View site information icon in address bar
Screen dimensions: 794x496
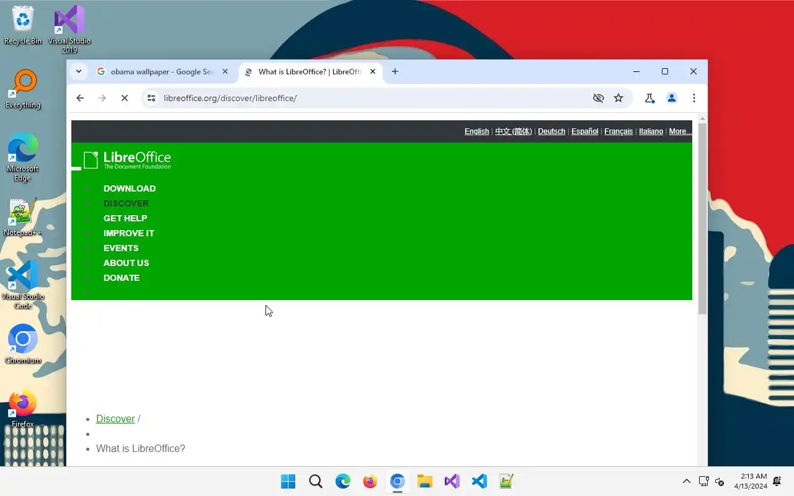(x=151, y=98)
